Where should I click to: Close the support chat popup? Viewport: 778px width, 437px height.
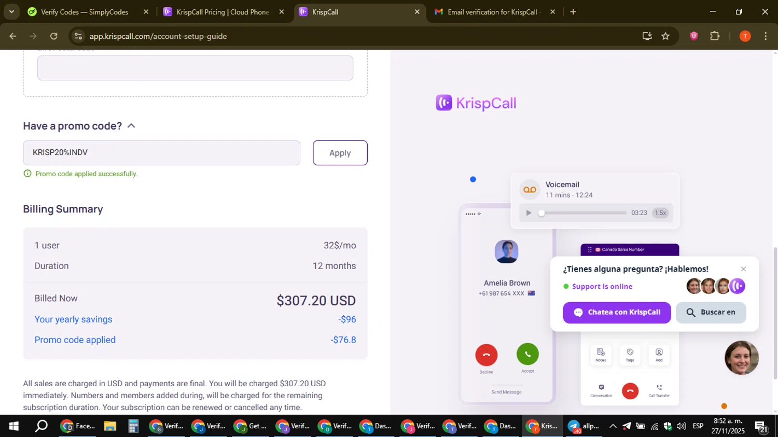coord(743,269)
